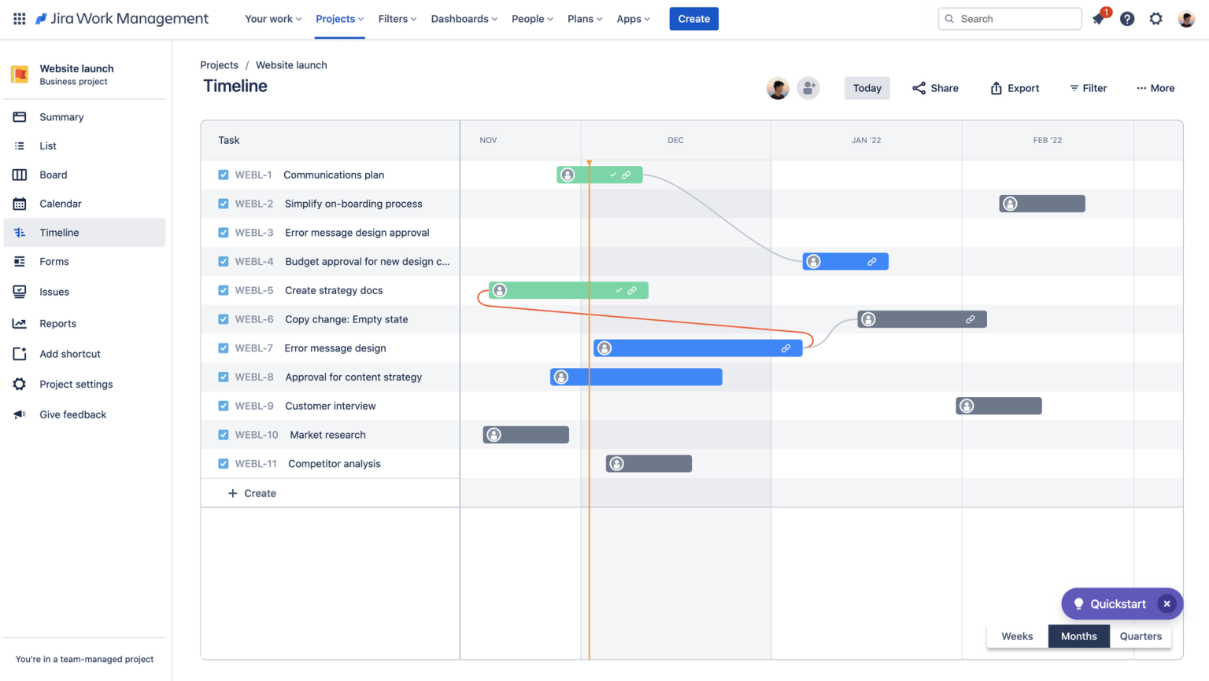Toggle the WEBL-1 Communications plan checkbox

223,175
